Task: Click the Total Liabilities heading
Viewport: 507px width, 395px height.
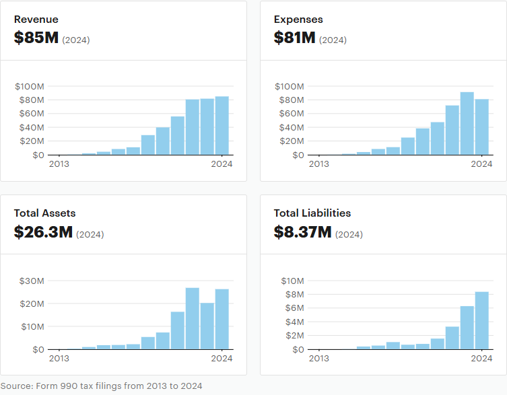Action: 312,213
